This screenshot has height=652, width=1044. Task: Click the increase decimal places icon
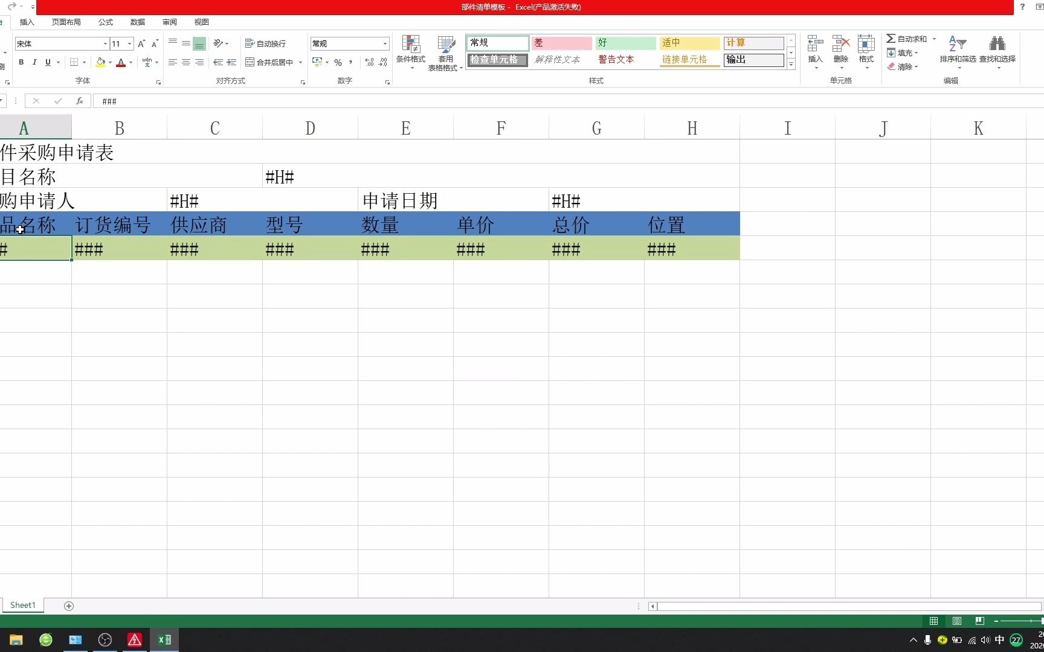(369, 62)
